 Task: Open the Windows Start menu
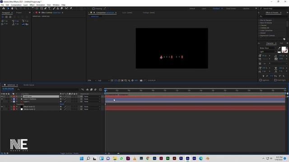(82, 158)
